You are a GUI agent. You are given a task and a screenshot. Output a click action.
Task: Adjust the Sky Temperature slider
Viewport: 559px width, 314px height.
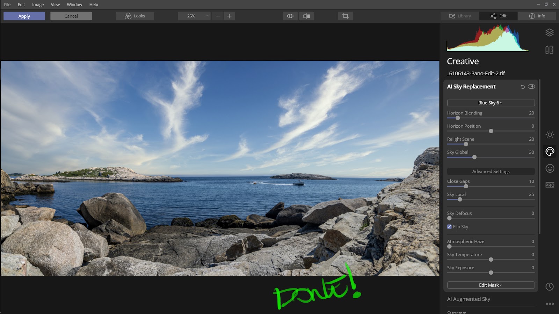pyautogui.click(x=491, y=260)
